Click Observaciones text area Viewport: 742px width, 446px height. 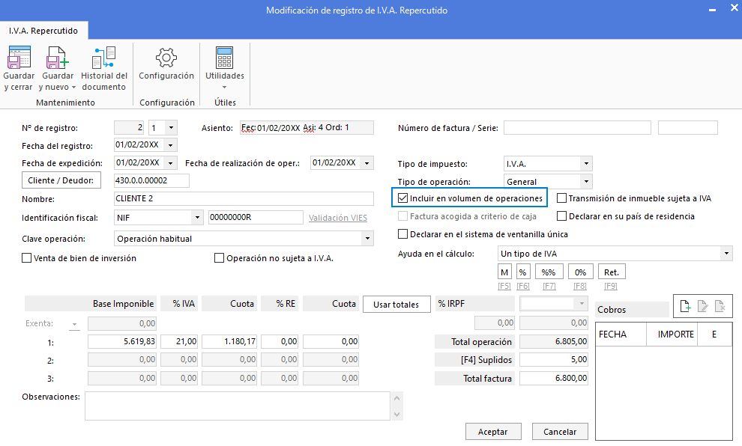pos(237,406)
